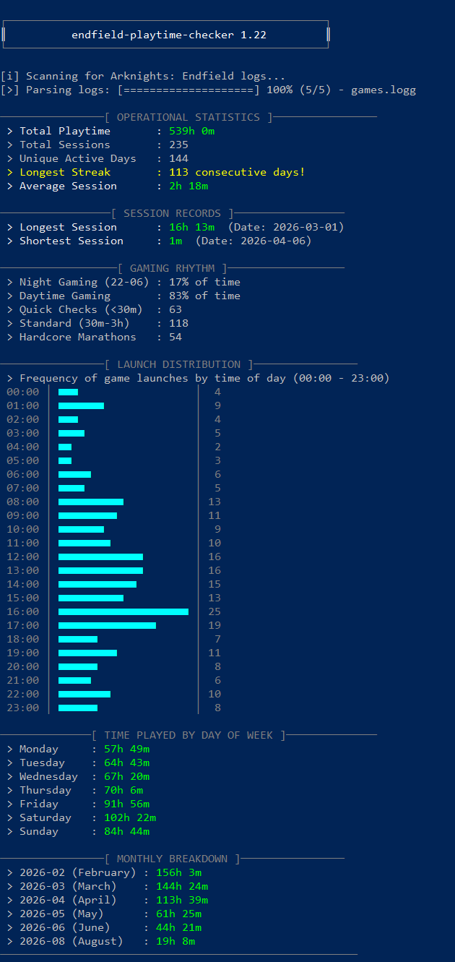Image resolution: width=455 pixels, height=962 pixels.
Task: Click the cyan bar for 12:00
Action: pos(100,557)
